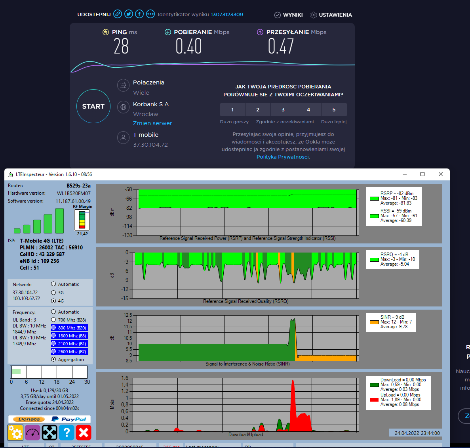Rate download speed as 2
The image size is (470, 448).
(258, 109)
